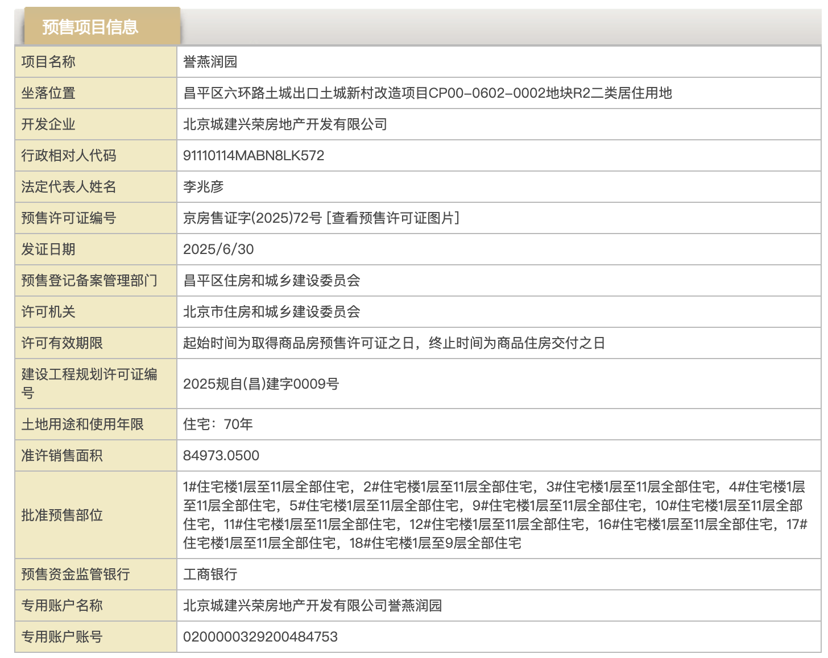The image size is (828, 658).
Task: Click 北京市住房和城乡建设委员会 in 许可机关 row
Action: coord(271,312)
